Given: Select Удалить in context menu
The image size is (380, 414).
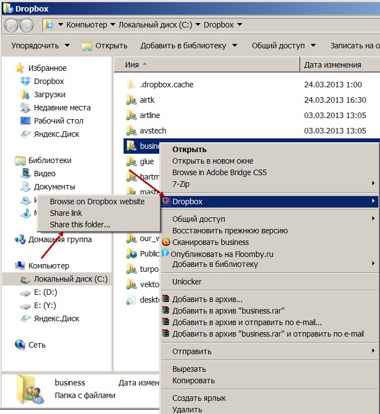Looking at the screenshot, I should 187,410.
